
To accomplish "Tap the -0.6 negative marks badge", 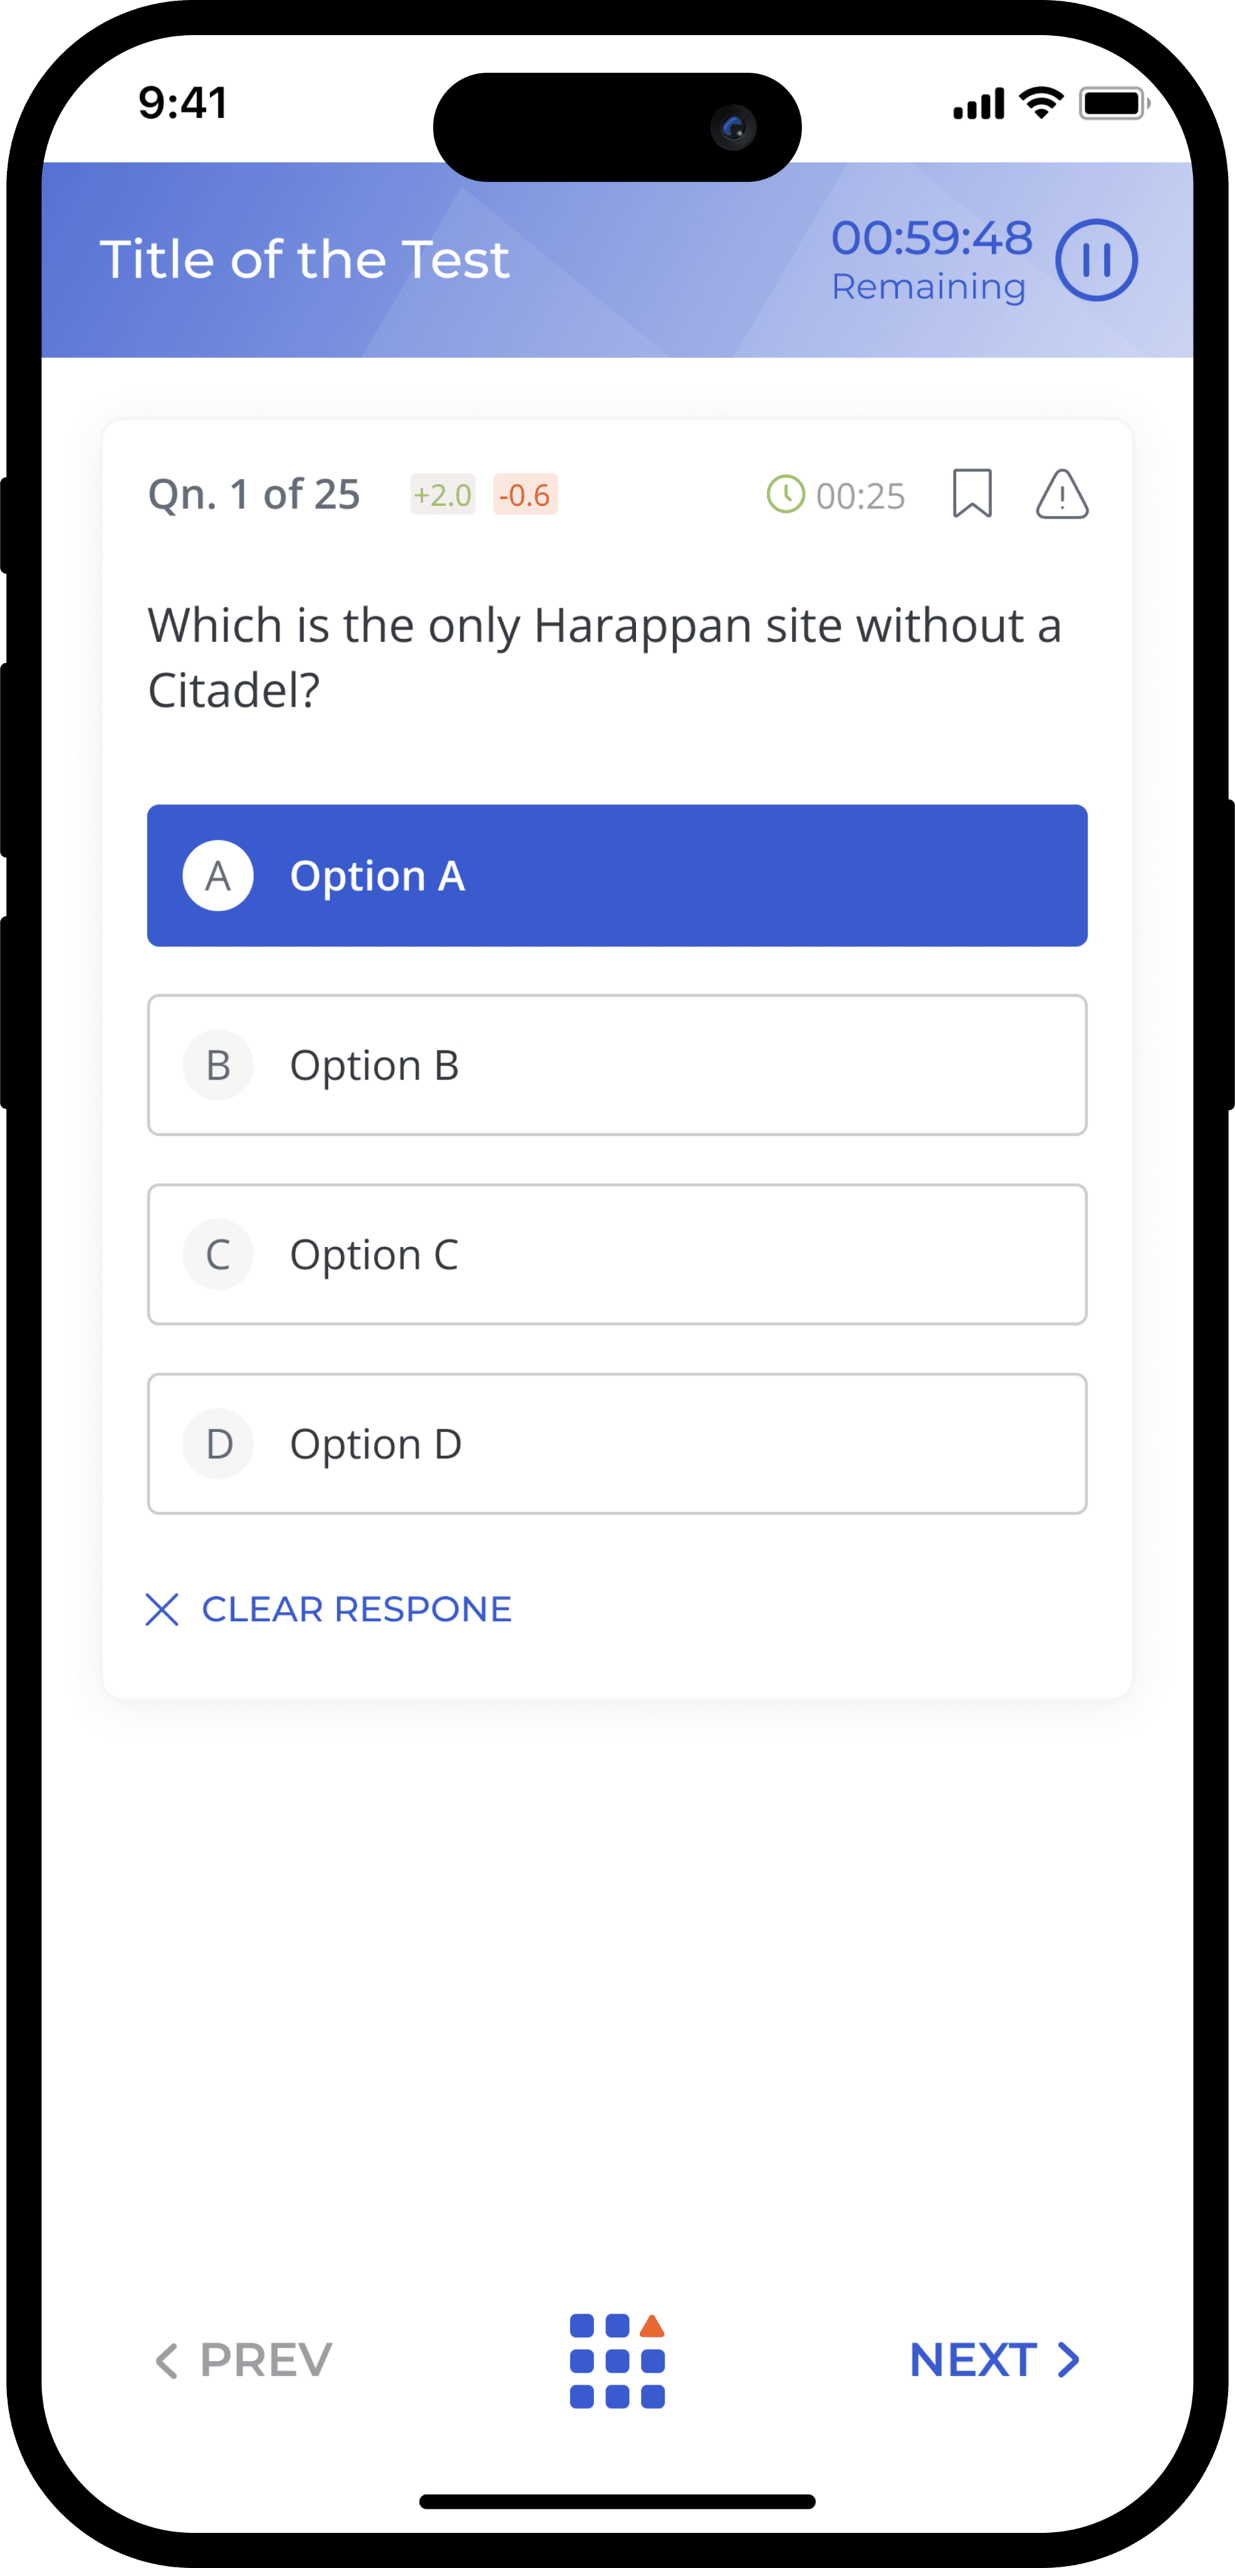I will click(525, 495).
